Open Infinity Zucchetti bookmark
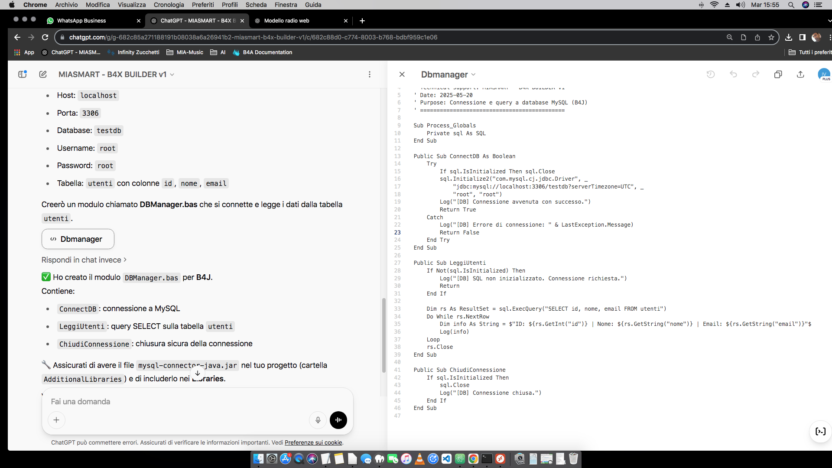The image size is (832, 468). (133, 52)
